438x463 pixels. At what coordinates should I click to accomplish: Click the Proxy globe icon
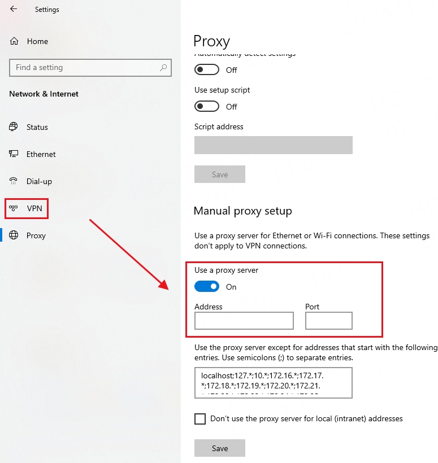(14, 235)
